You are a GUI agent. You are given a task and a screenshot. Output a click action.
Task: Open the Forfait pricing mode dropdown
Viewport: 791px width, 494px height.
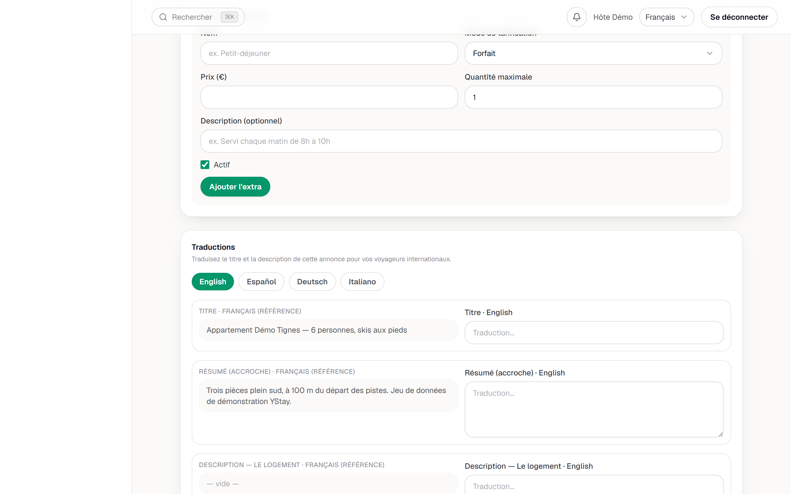point(593,53)
